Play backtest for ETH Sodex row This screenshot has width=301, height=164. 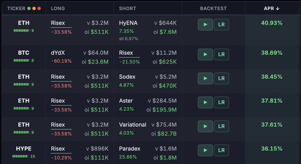205,78
